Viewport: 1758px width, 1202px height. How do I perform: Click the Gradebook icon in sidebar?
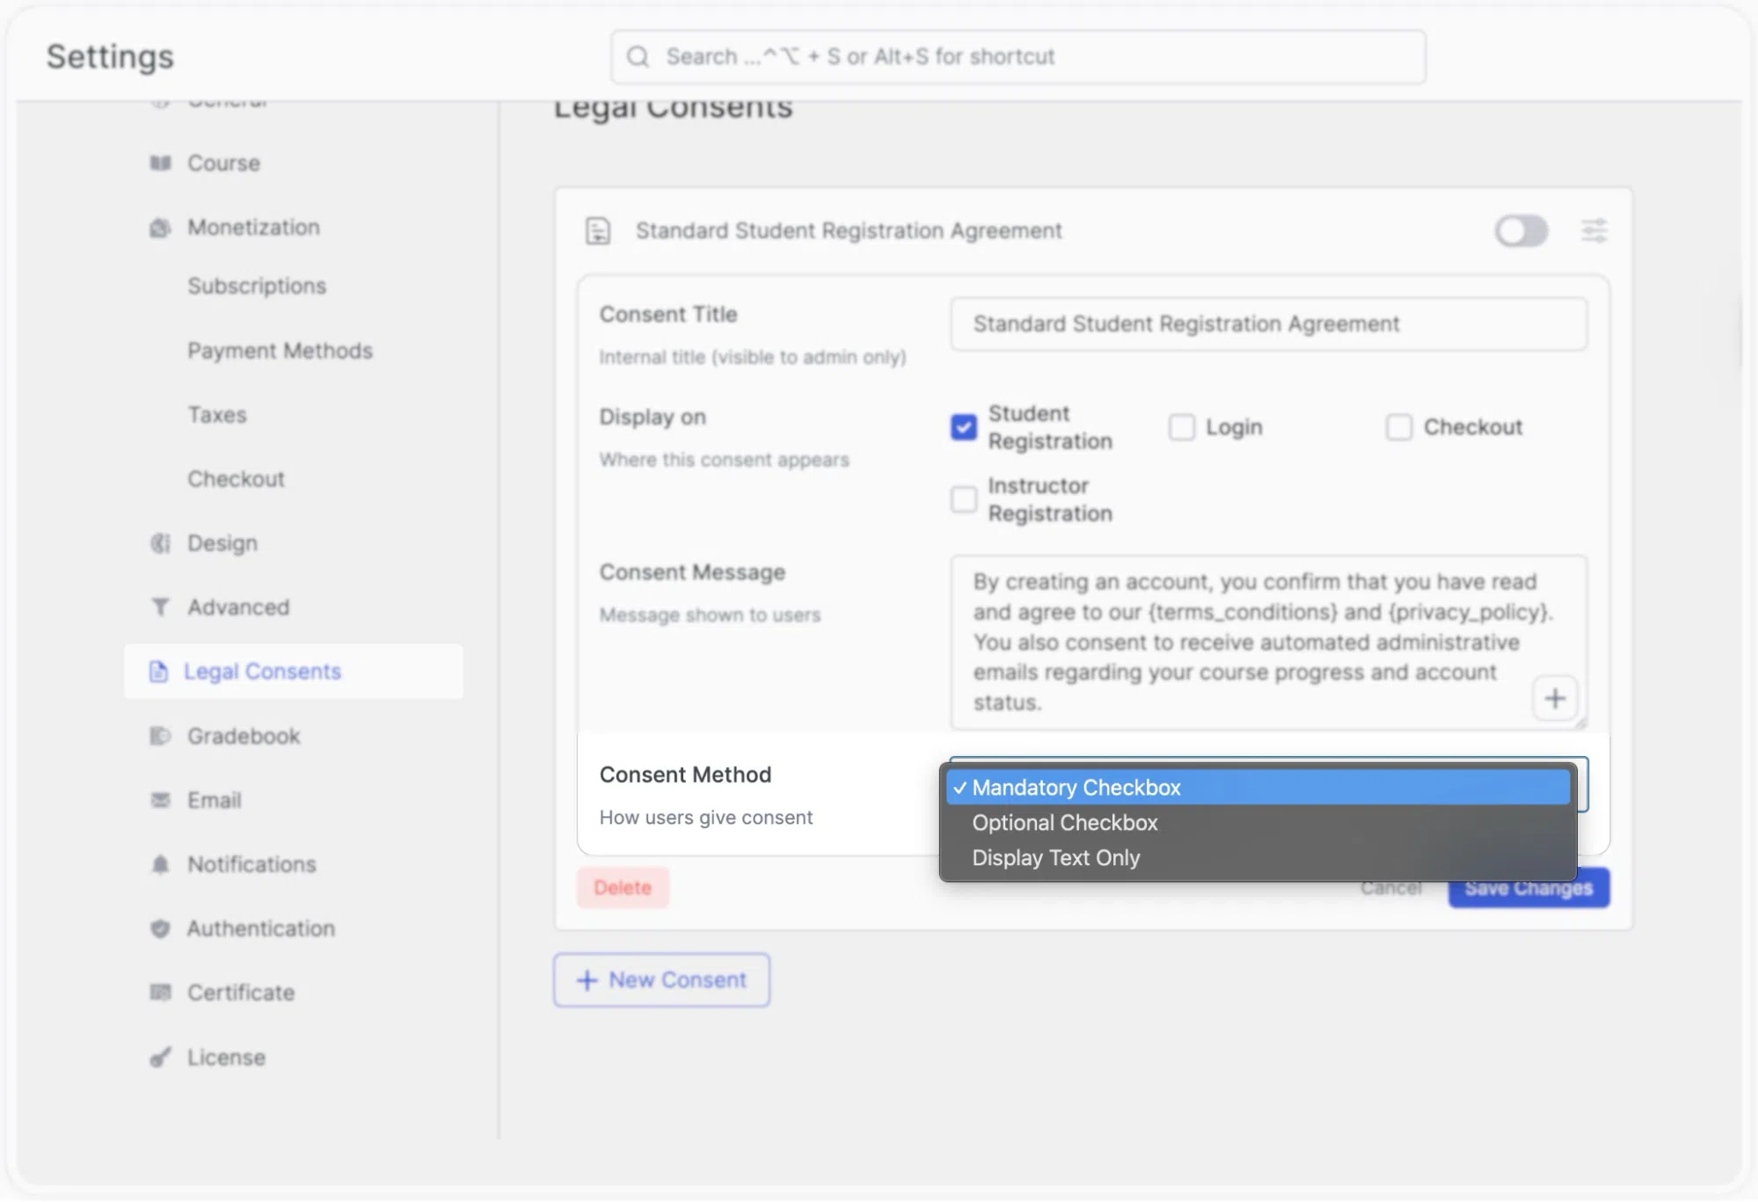pyautogui.click(x=160, y=736)
